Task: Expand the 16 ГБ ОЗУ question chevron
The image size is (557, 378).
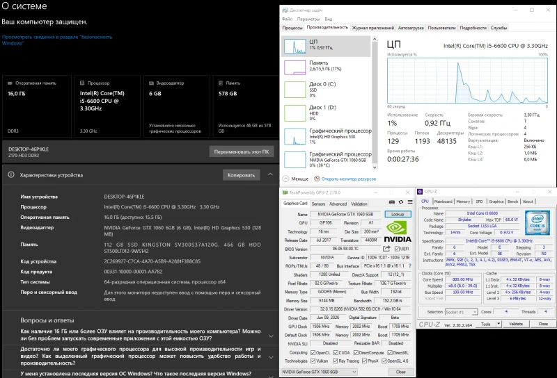Action: pos(271,336)
